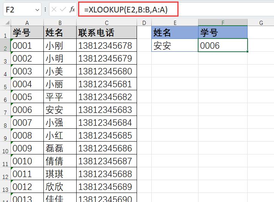Click cell containing 小红
274x202 pixels.
click(x=60, y=135)
